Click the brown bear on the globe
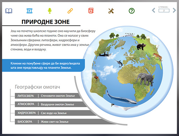This screenshot has height=136, width=179. click(x=141, y=46)
